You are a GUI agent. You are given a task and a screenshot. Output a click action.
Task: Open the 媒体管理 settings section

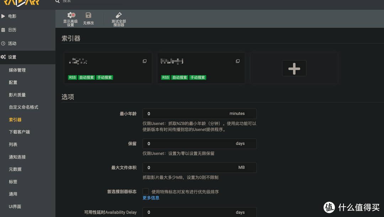[18, 70]
